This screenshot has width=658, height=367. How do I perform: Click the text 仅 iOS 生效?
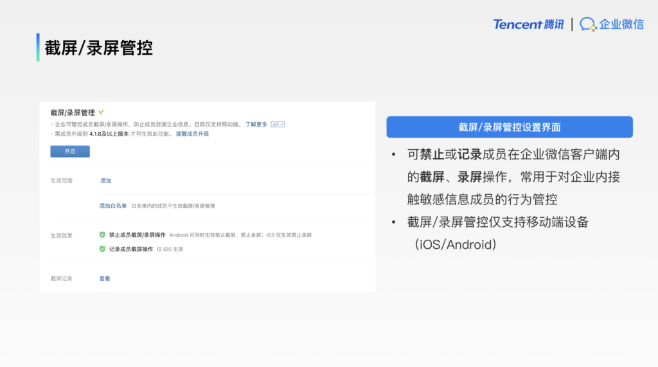(170, 249)
